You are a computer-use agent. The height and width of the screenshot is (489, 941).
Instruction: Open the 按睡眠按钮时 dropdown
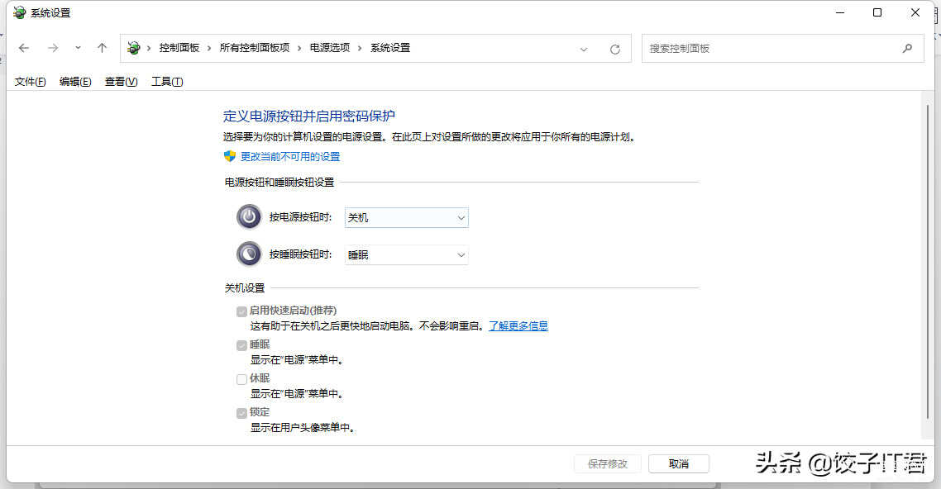pyautogui.click(x=406, y=255)
